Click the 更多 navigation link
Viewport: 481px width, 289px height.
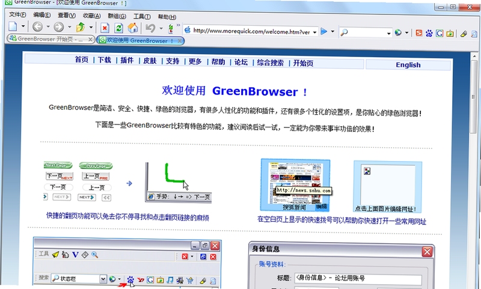[195, 62]
